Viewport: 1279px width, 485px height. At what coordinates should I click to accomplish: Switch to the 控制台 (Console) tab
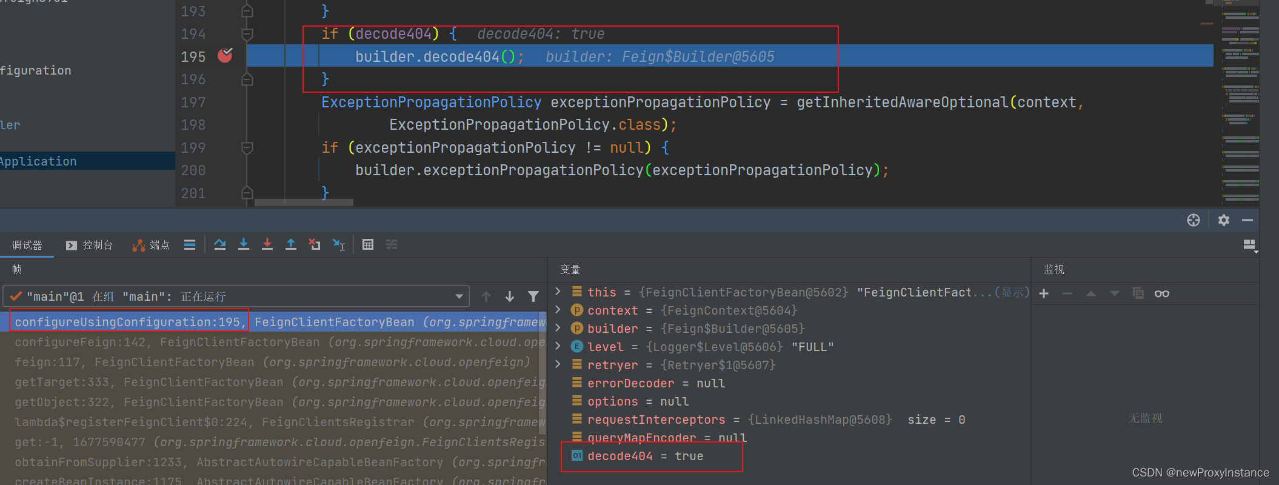point(90,245)
